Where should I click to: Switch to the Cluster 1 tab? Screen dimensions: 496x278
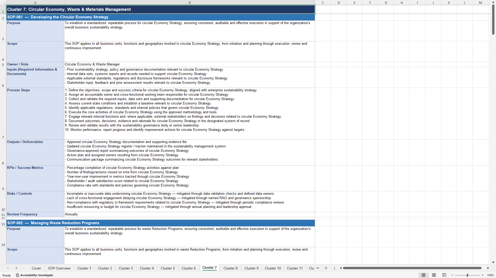[84, 268]
